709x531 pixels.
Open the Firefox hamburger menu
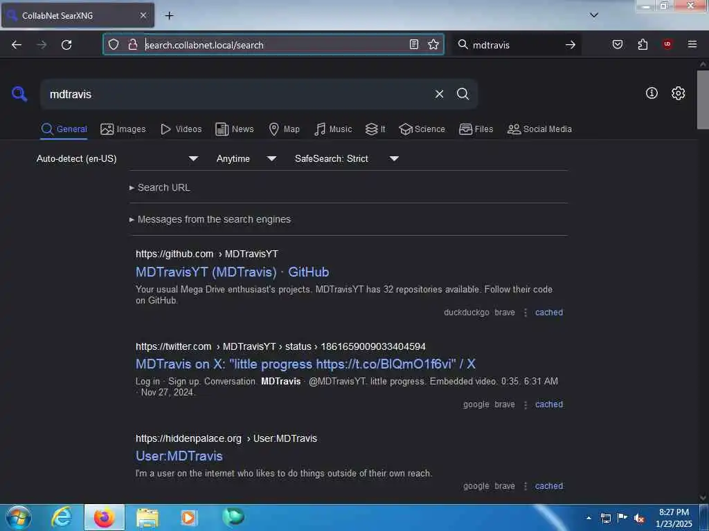click(692, 44)
